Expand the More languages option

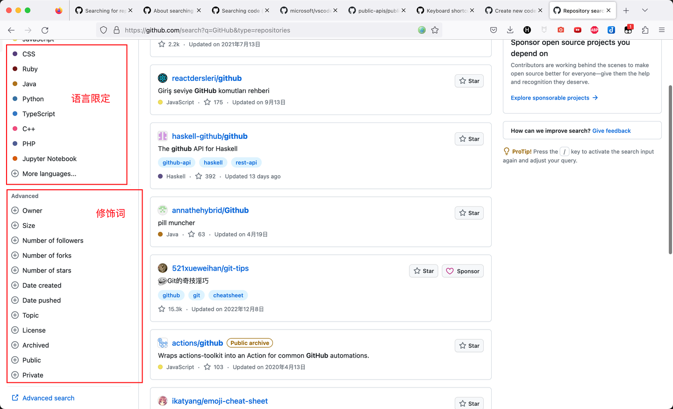(44, 173)
